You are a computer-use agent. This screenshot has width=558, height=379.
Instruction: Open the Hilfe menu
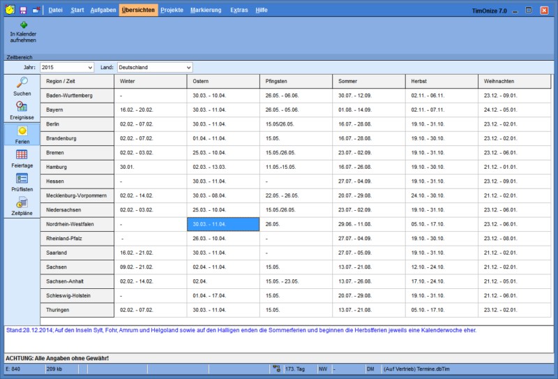(x=262, y=10)
